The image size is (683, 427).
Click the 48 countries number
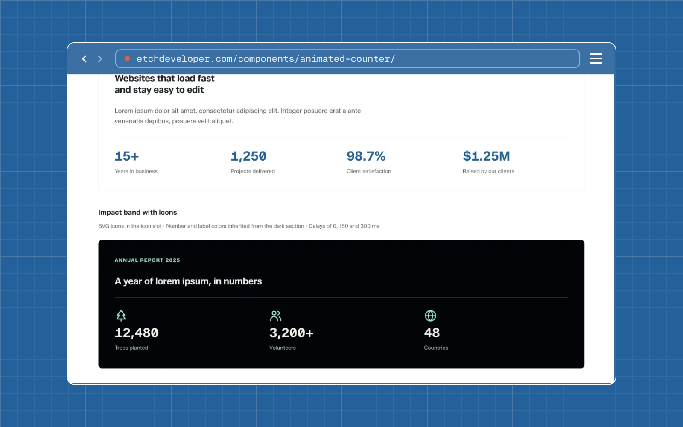point(432,333)
